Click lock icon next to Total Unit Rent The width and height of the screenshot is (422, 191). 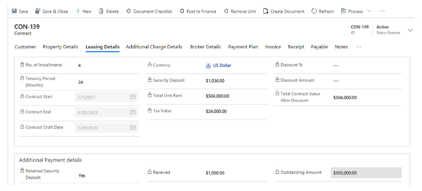coord(150,95)
